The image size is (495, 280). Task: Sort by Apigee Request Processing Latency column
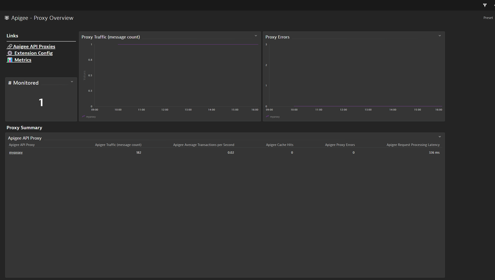pos(413,145)
